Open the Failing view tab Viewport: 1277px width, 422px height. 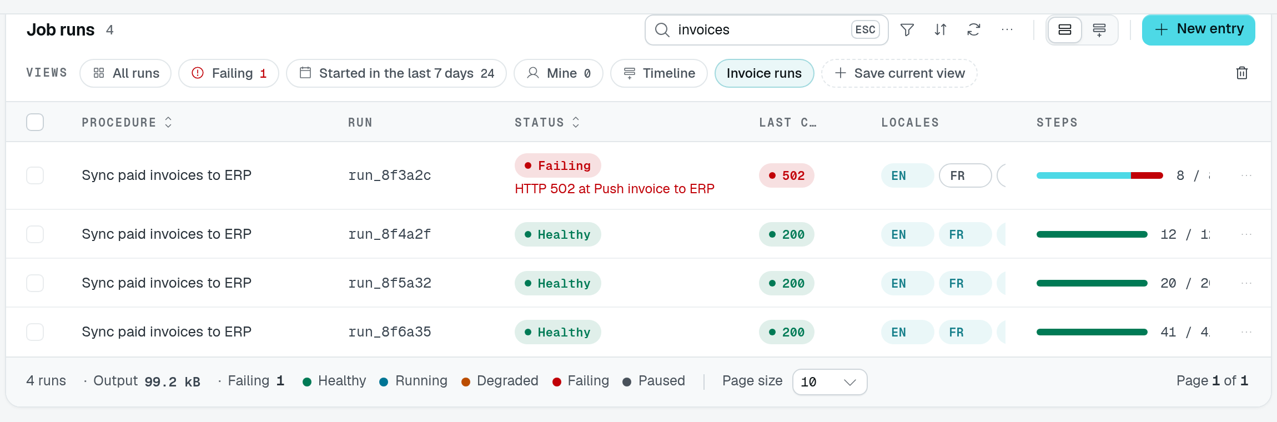pyautogui.click(x=229, y=73)
